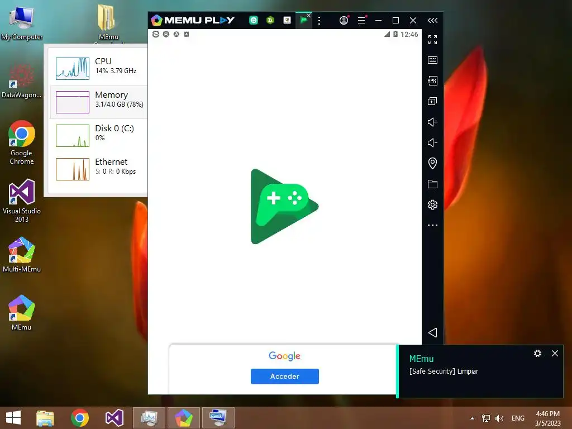
Task: Increase emulator volume
Action: coord(433,122)
